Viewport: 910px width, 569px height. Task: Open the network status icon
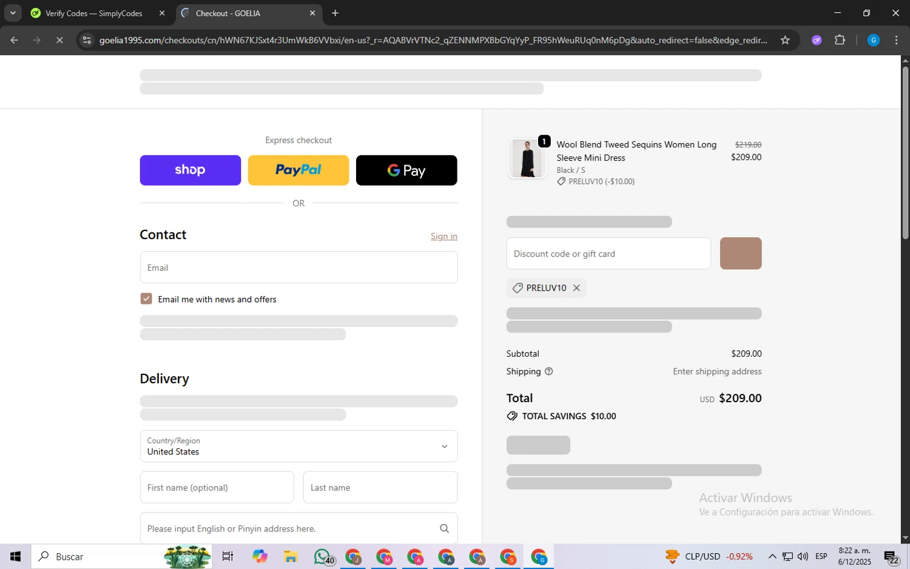click(x=787, y=556)
